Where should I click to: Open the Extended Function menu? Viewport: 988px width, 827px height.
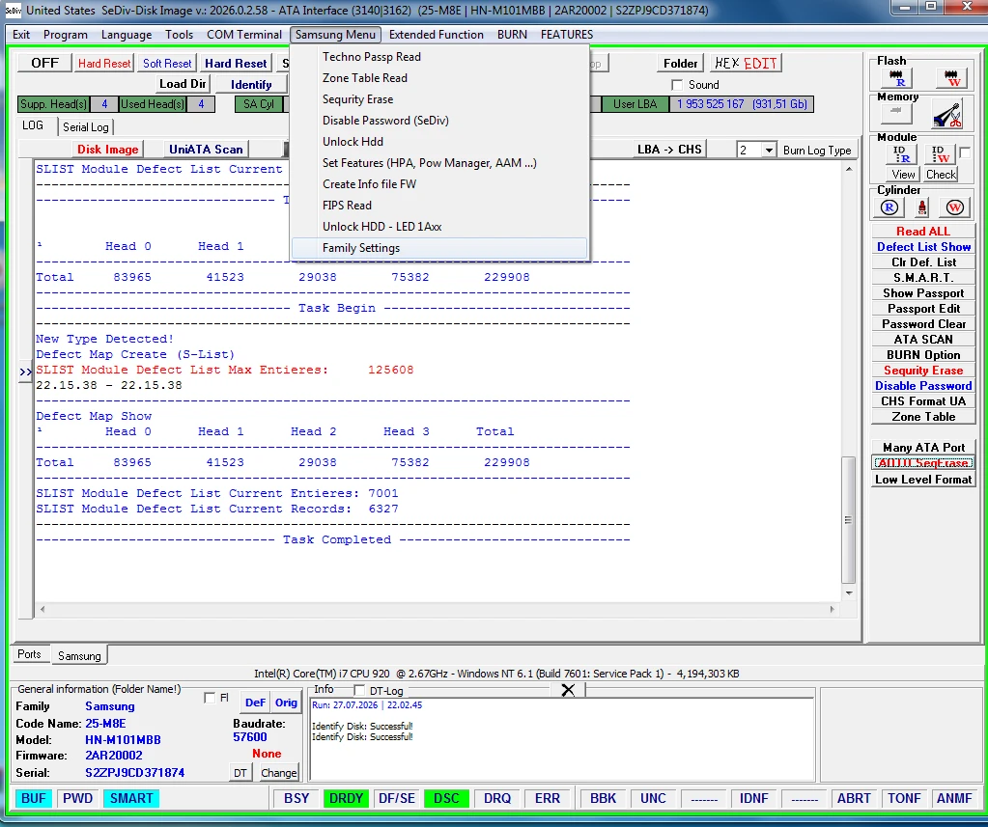click(436, 35)
